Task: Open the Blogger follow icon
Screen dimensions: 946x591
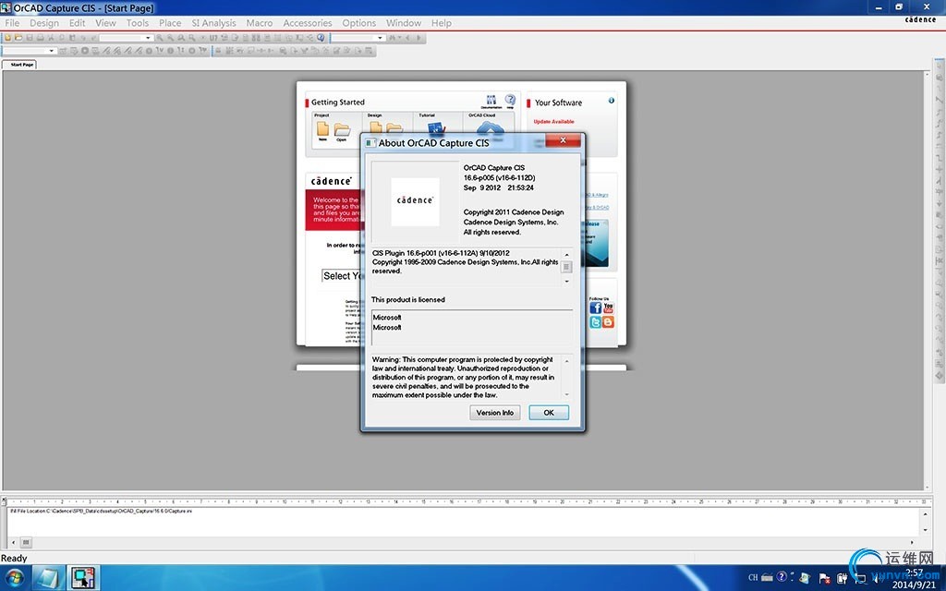Action: coord(608,322)
